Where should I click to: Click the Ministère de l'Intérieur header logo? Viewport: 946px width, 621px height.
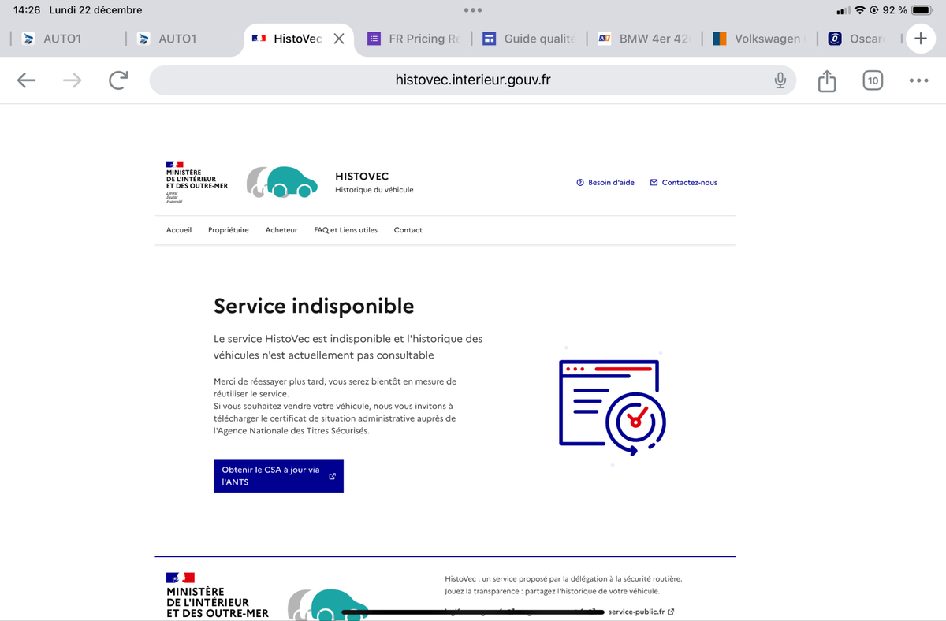196,183
